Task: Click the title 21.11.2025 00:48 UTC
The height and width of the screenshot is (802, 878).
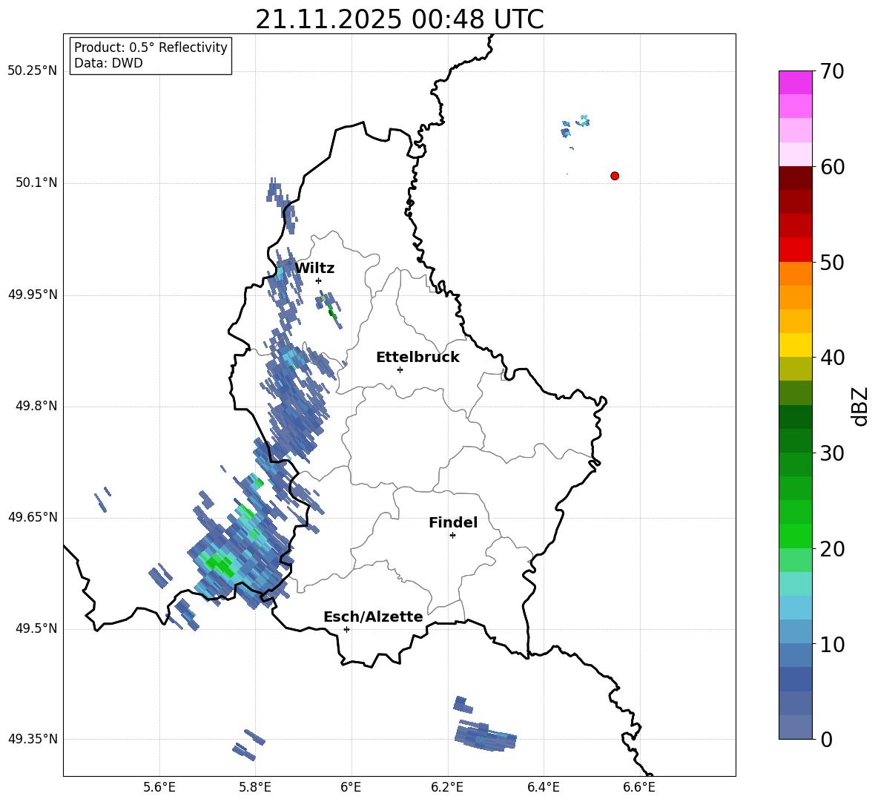Action: [400, 19]
